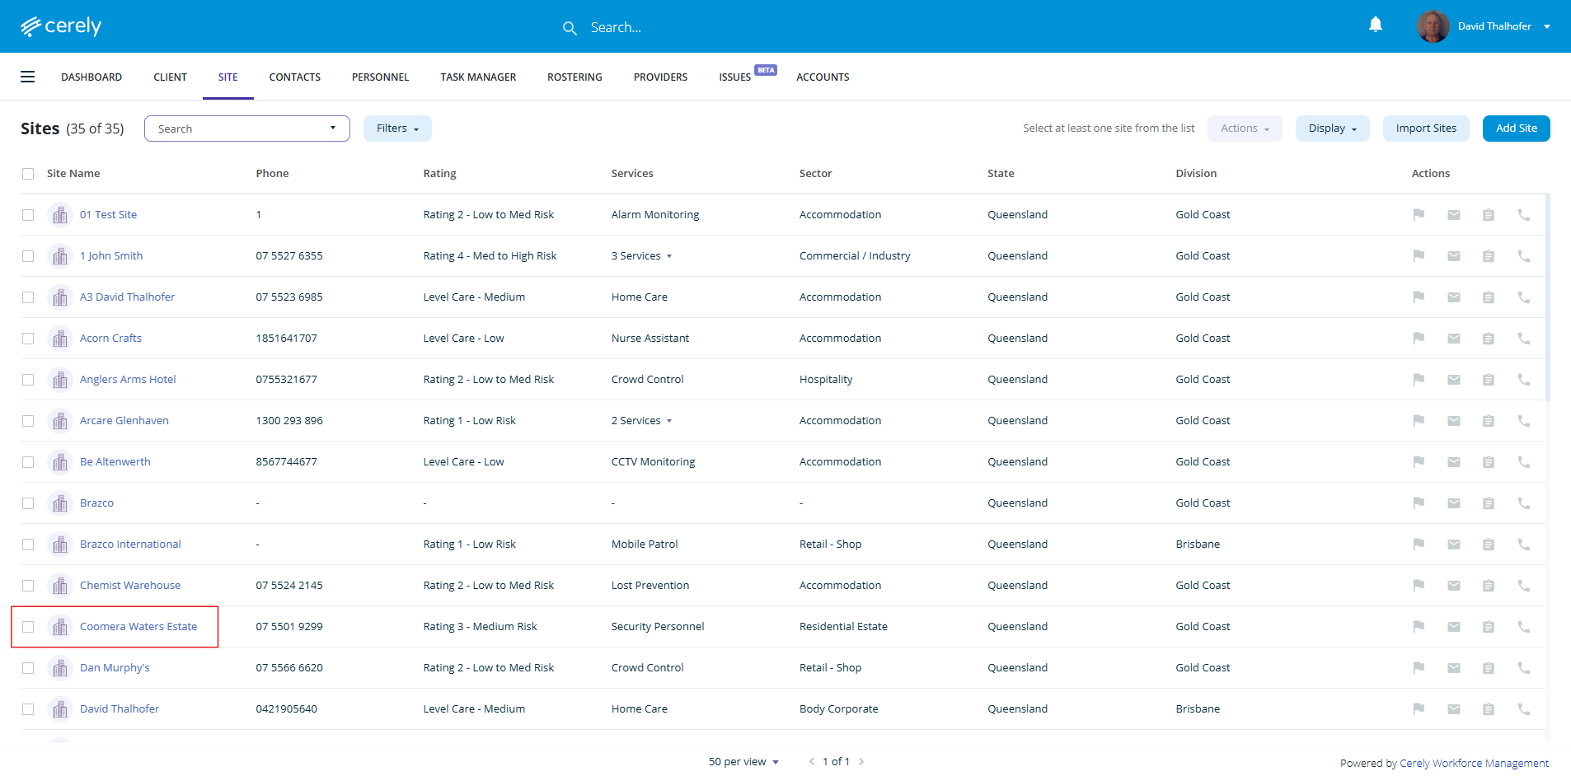
Task: Click the search magnifier icon in header
Action: click(570, 28)
